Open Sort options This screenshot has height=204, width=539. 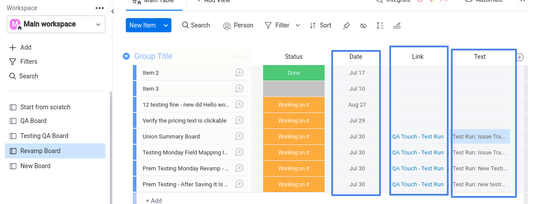point(321,25)
